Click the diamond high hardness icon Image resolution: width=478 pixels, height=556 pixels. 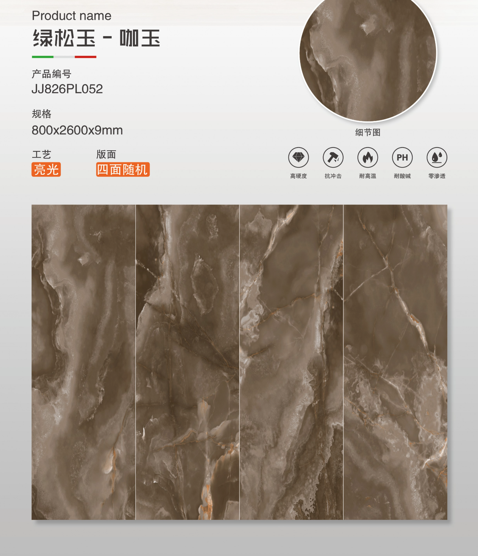point(298,157)
